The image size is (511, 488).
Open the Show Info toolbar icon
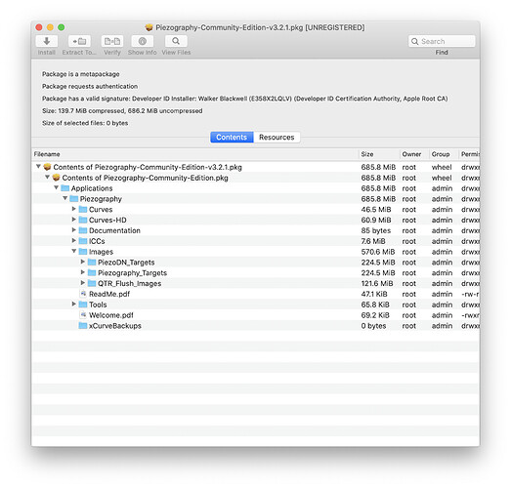coord(143,41)
